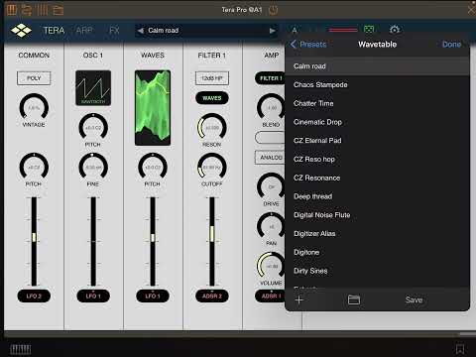Show keyboard via bottom-left piano icon
Screen dimensions: 476x357
[21, 349]
